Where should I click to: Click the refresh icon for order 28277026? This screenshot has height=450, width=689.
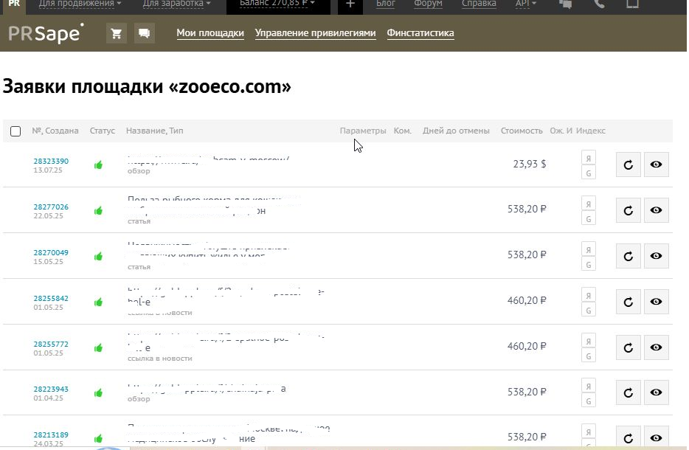[629, 210]
